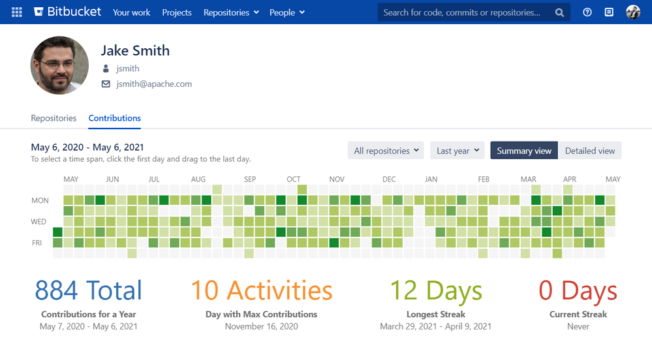652x353 pixels.
Task: Click the 884 Total statistic
Action: pyautogui.click(x=88, y=290)
